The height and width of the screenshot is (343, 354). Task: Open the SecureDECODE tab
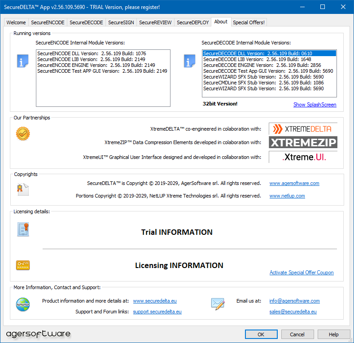coord(86,22)
